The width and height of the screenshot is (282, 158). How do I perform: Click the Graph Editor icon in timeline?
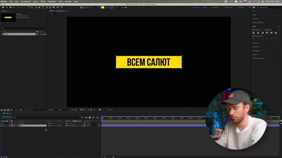[98, 118]
